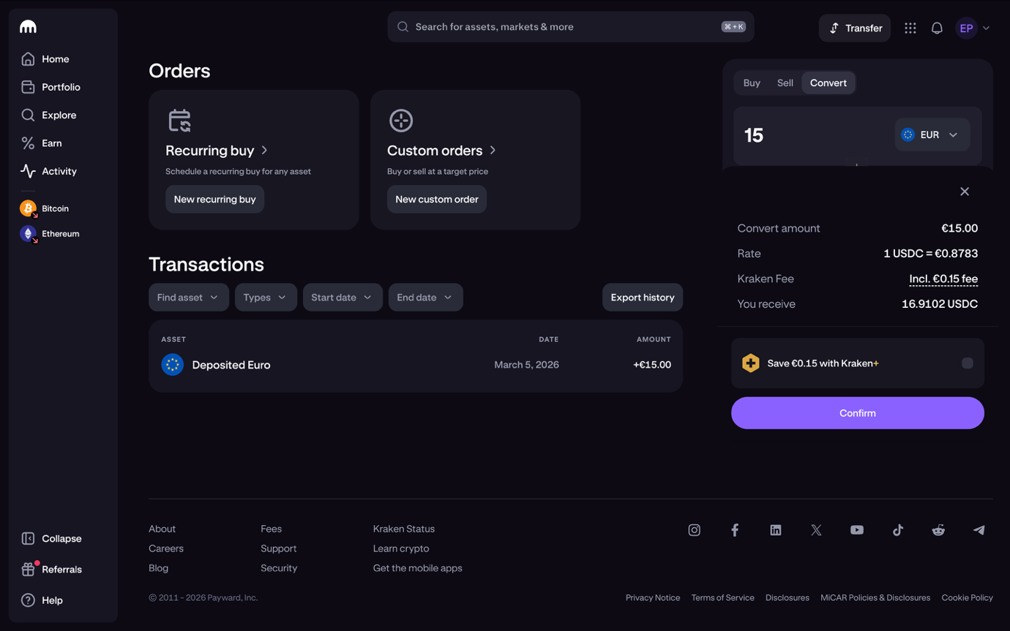The width and height of the screenshot is (1010, 631).
Task: Open MiCAR Policies & Disclosures link
Action: click(x=875, y=598)
